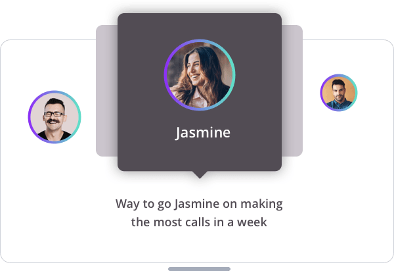
Task: Click the mustache on the left avatar
Action: click(53, 122)
